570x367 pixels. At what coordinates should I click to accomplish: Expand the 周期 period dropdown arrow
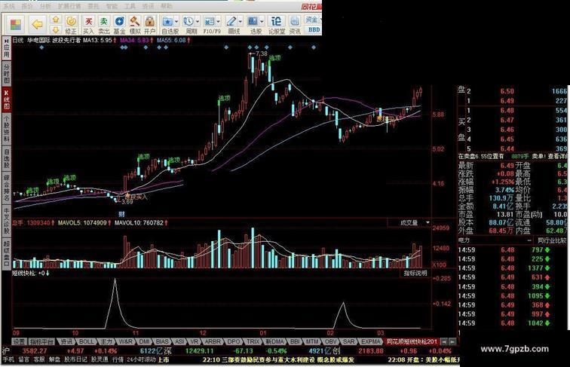(198, 21)
